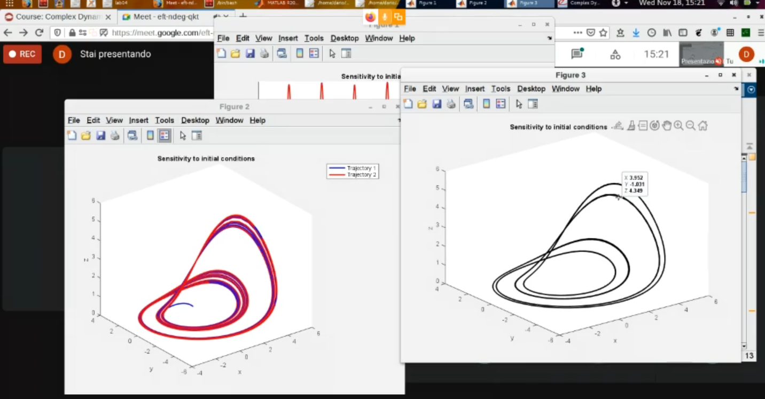Toggle Edit Plot arrow in Figure 3 toolbar
This screenshot has width=765, height=399.
tap(519, 104)
